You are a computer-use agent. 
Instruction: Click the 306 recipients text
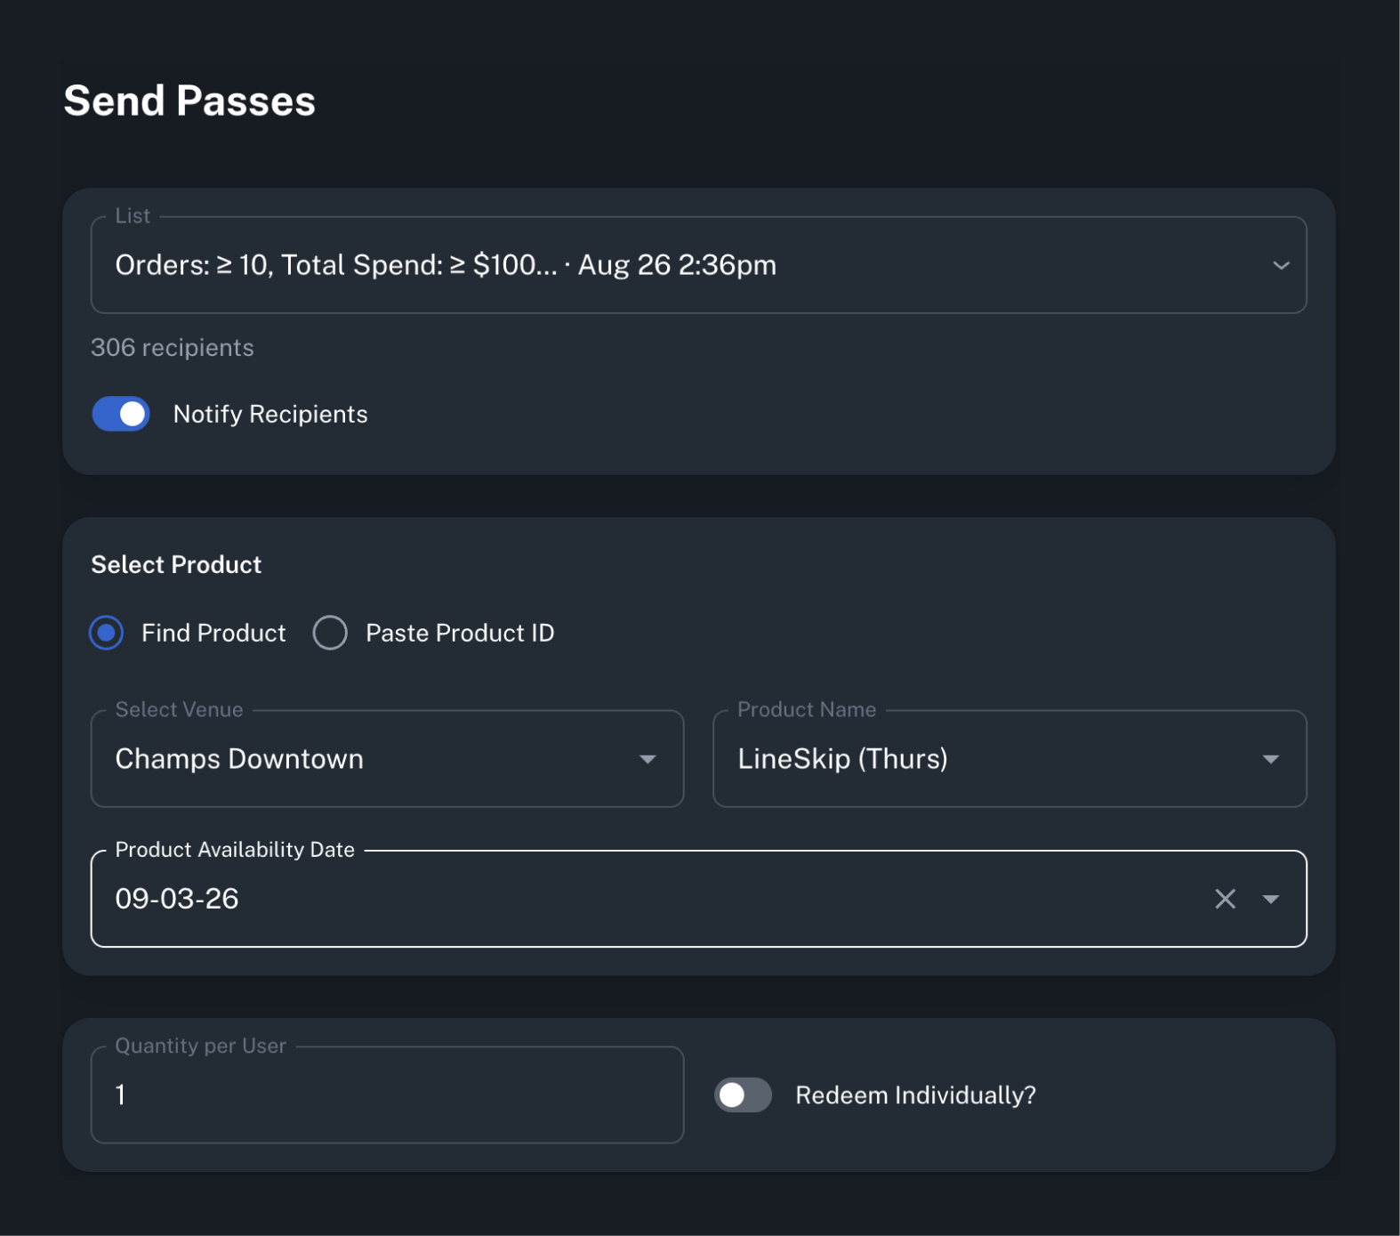pyautogui.click(x=173, y=347)
